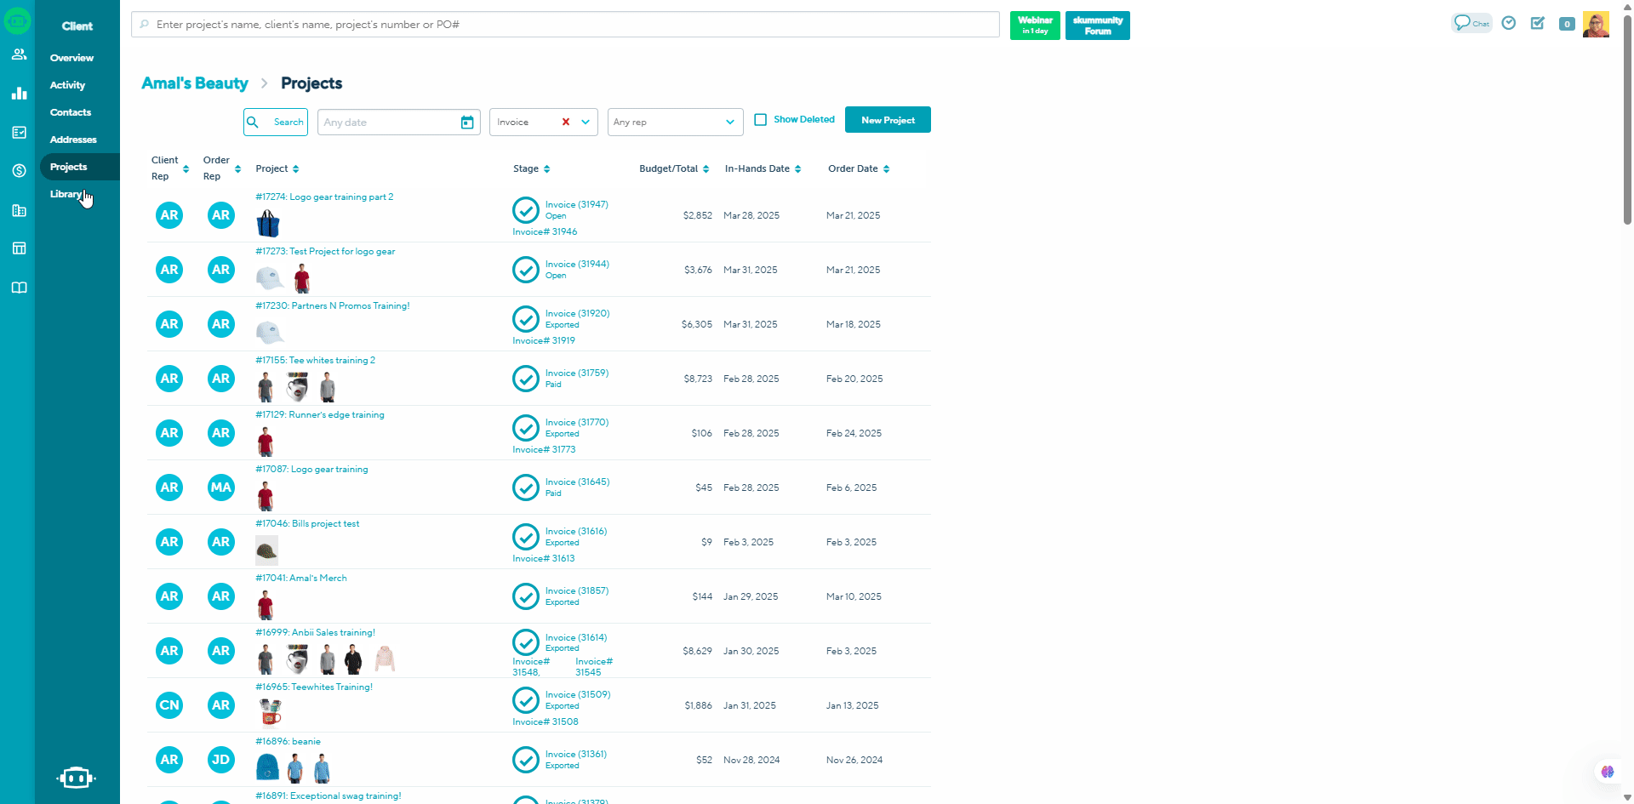Open the calendar date picker icon
Screen dimensions: 1634x804
467,123
